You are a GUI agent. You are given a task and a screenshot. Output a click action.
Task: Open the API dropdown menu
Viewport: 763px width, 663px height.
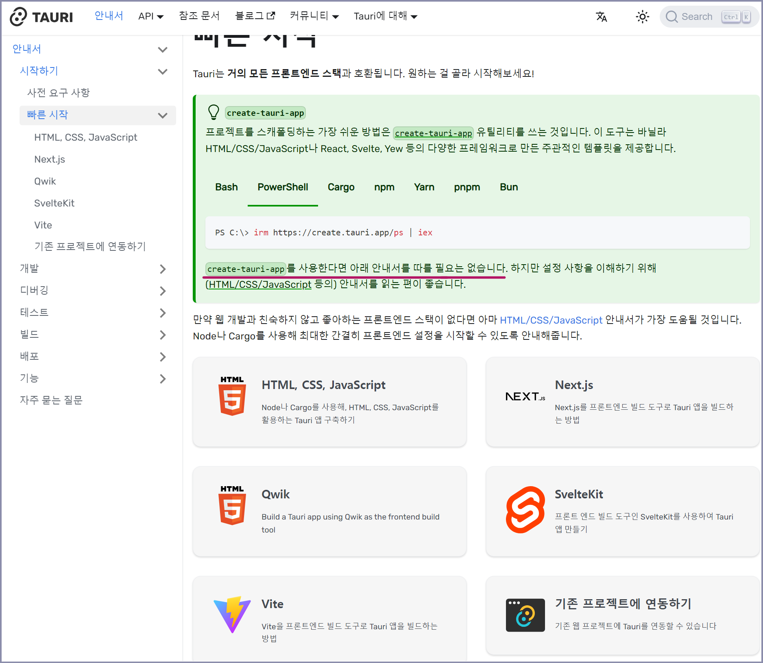click(151, 16)
